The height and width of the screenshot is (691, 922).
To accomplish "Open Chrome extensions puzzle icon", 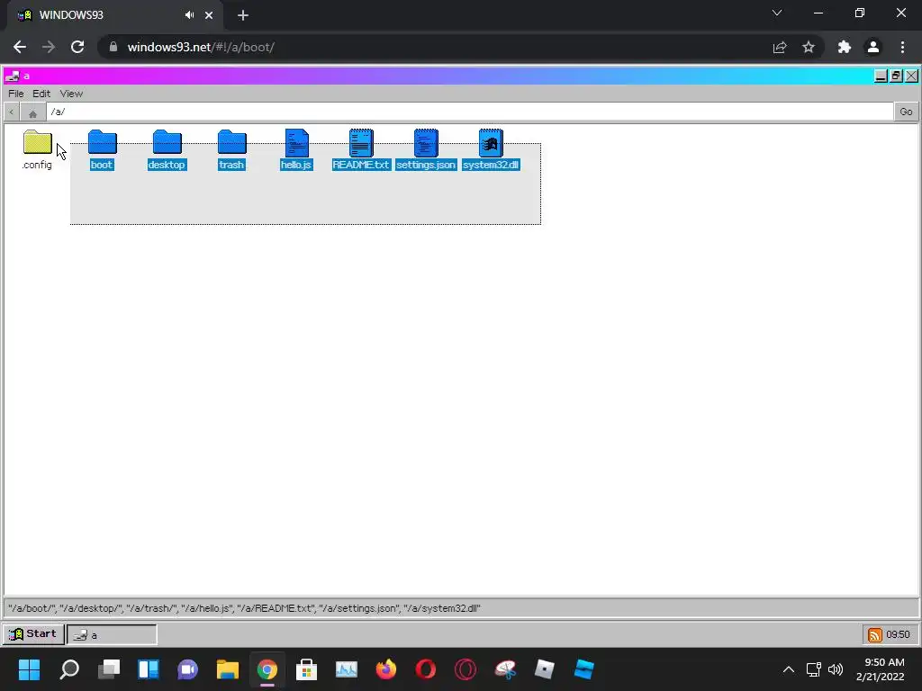I will 845,47.
